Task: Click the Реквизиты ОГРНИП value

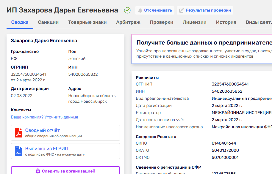Action: click(230, 84)
